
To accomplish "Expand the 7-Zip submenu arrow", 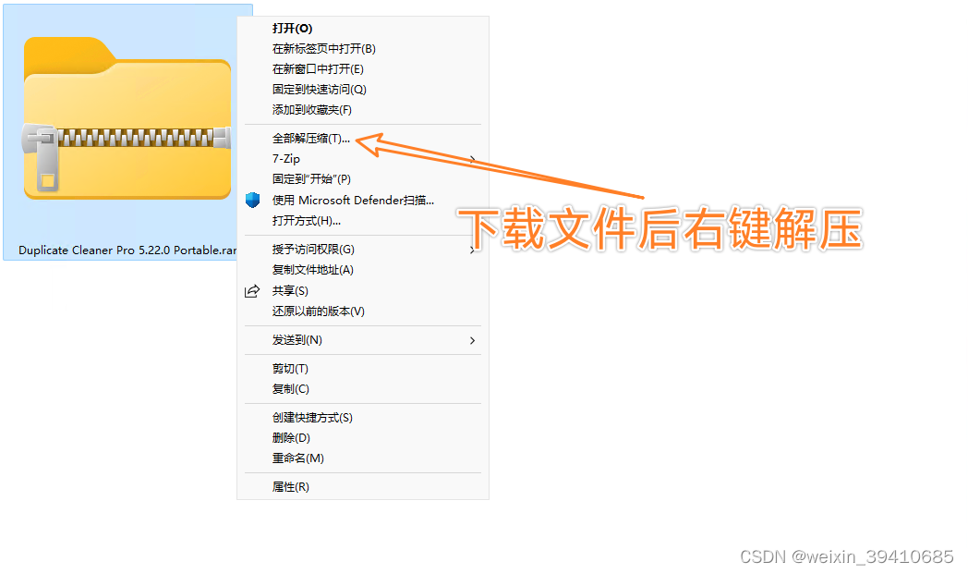I will 472,159.
